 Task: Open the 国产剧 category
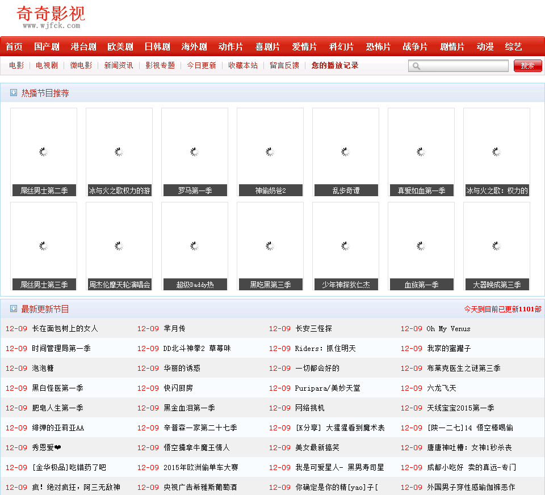pyautogui.click(x=47, y=46)
